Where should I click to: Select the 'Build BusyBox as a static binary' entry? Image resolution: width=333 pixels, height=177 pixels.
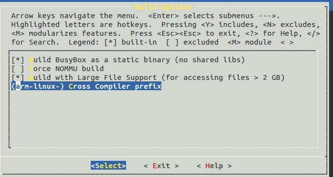128,60
